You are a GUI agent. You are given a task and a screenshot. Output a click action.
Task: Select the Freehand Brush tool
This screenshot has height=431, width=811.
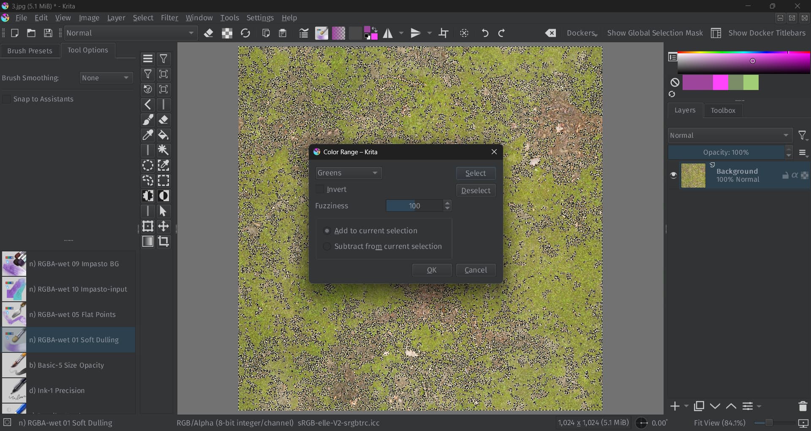tap(148, 120)
